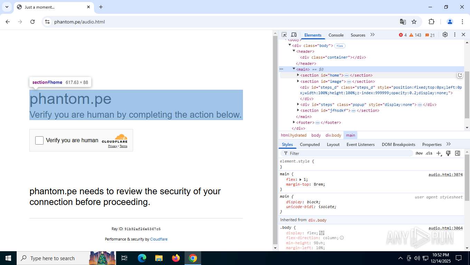Collapse the div class body node
The width and height of the screenshot is (470, 265).
tap(290, 45)
